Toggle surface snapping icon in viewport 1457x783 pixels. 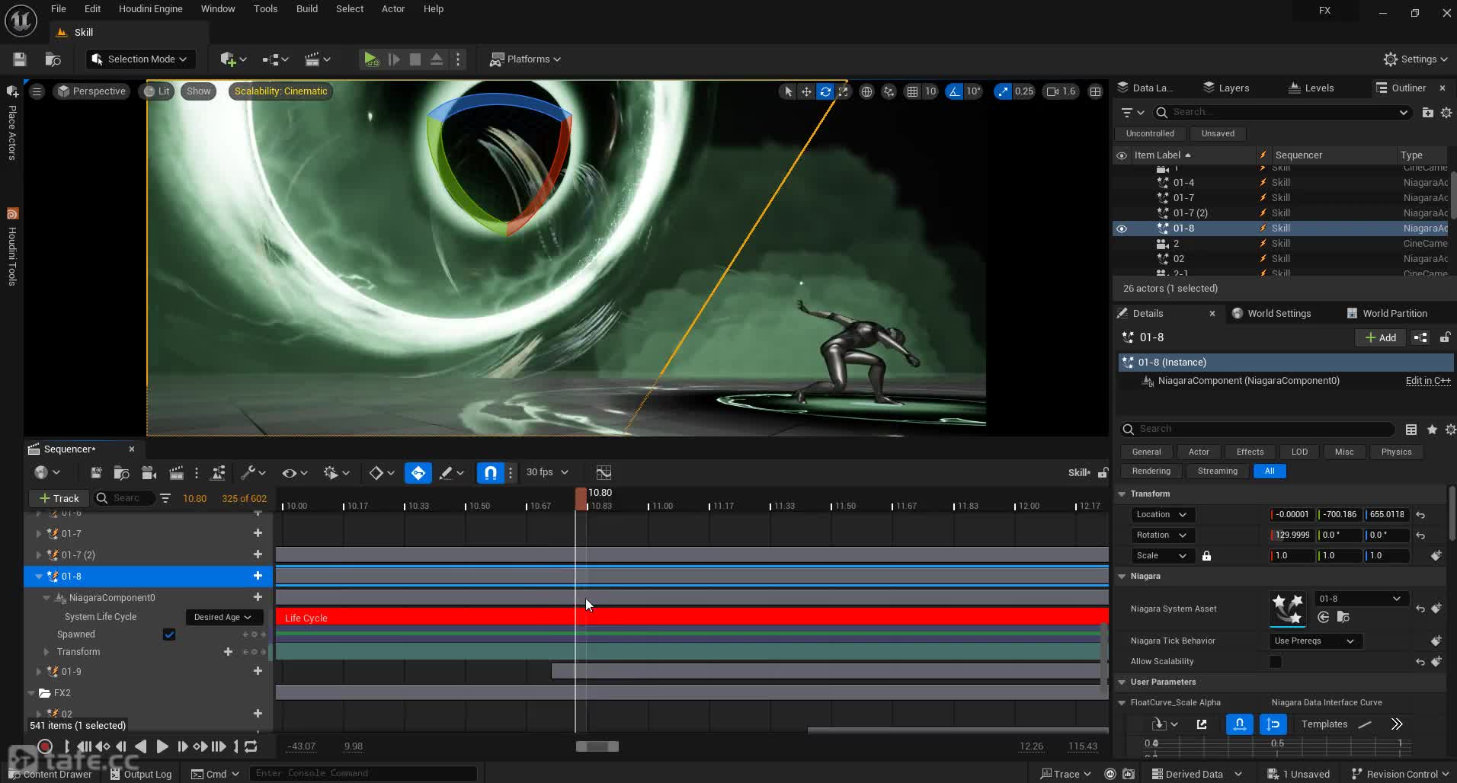889,91
